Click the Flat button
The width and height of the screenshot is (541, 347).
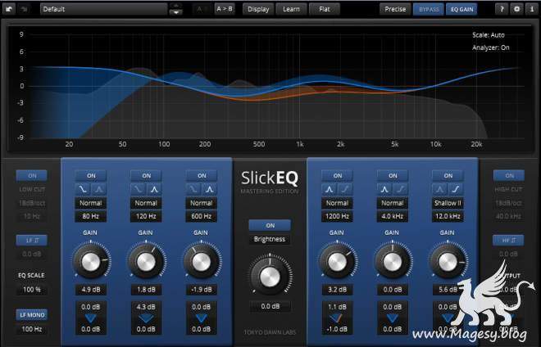click(x=325, y=9)
